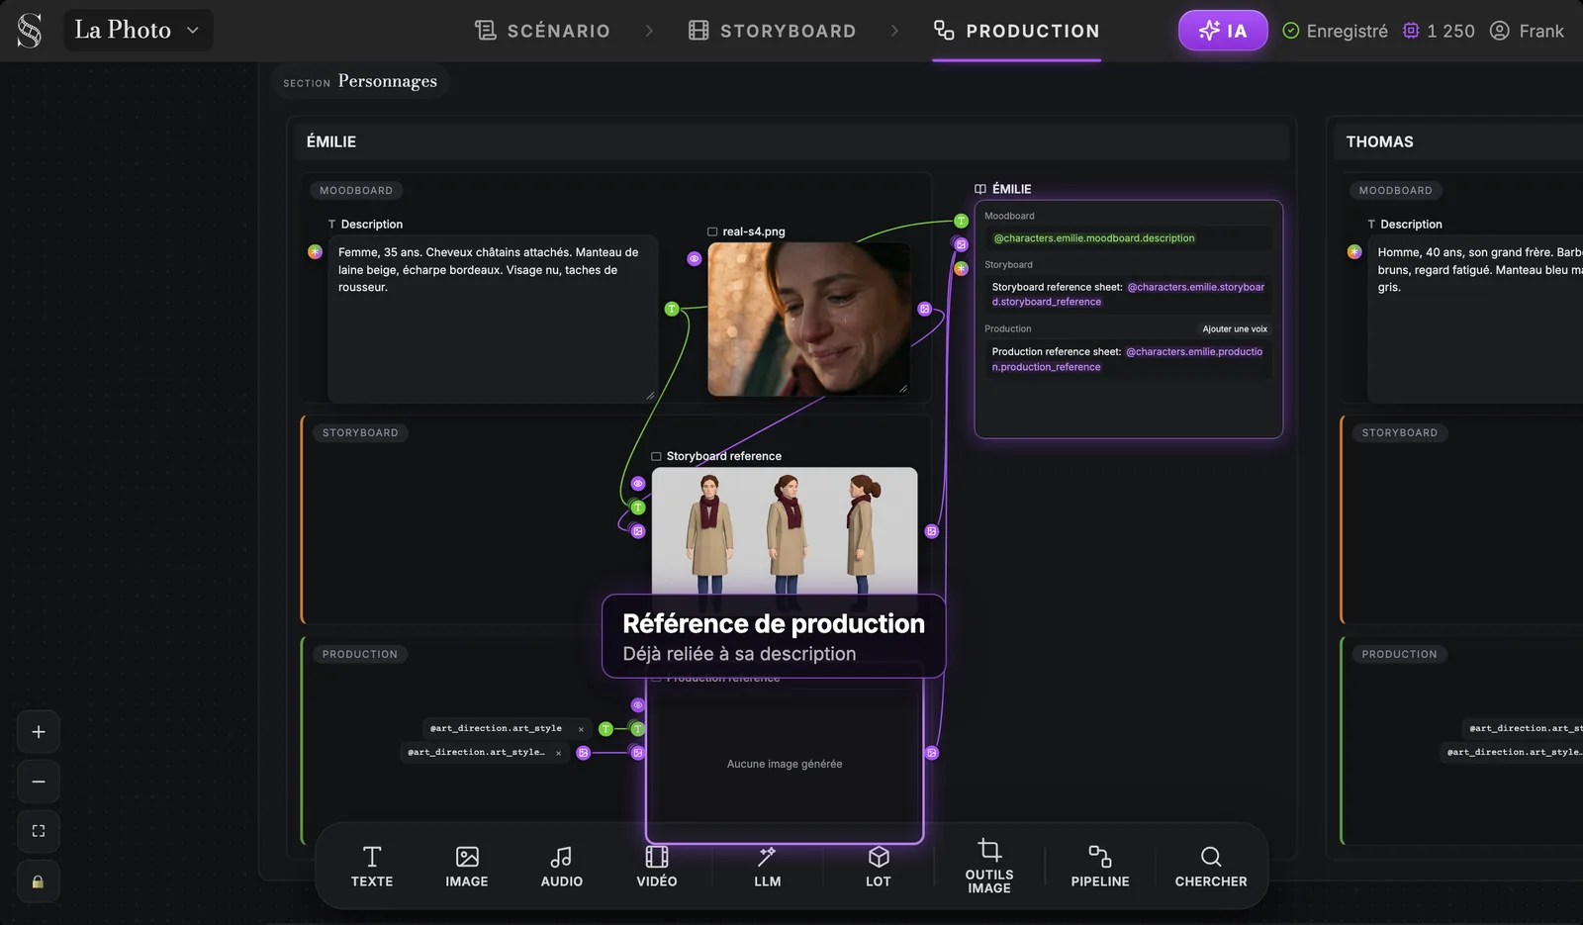Add an IMAGE node from toolbar
The height and width of the screenshot is (925, 1583).
coord(467,867)
